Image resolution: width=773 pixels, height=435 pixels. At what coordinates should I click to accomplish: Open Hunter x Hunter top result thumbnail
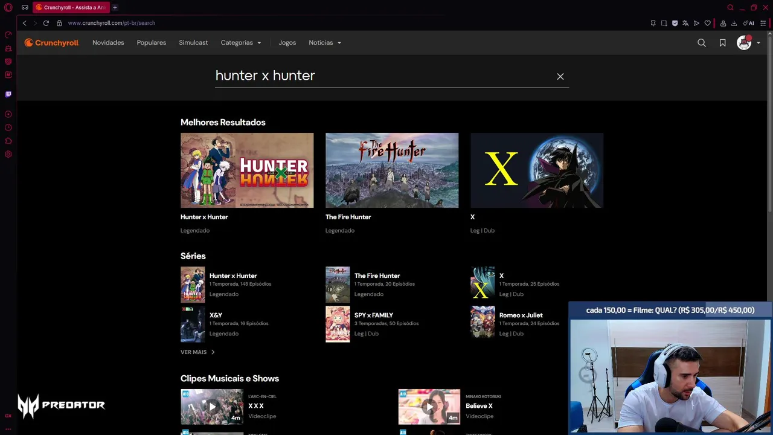point(247,170)
